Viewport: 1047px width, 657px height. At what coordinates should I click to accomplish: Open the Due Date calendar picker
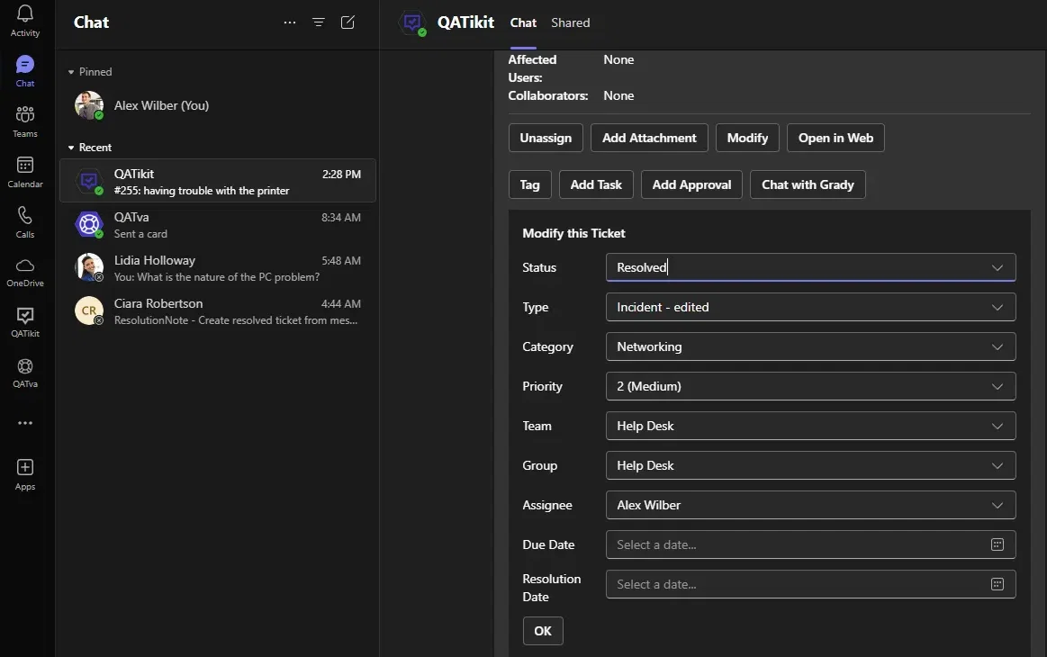click(997, 544)
